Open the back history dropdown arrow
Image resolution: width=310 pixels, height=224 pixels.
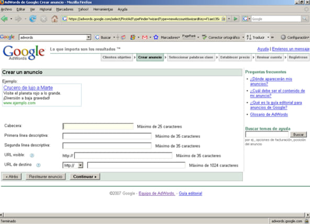click(x=12, y=19)
